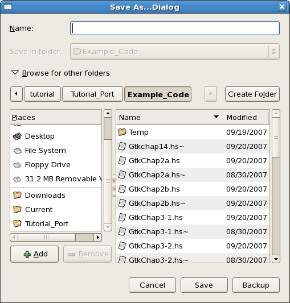290x303 pixels.
Task: Select the Desktop place icon
Action: coord(17,136)
